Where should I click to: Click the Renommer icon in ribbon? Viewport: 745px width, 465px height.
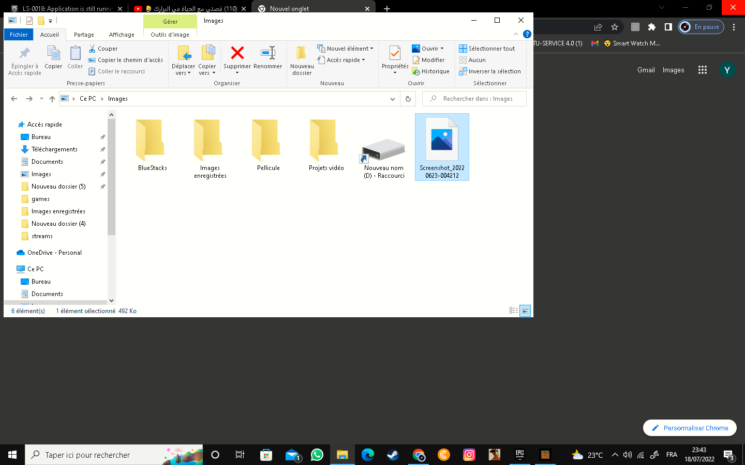click(267, 53)
